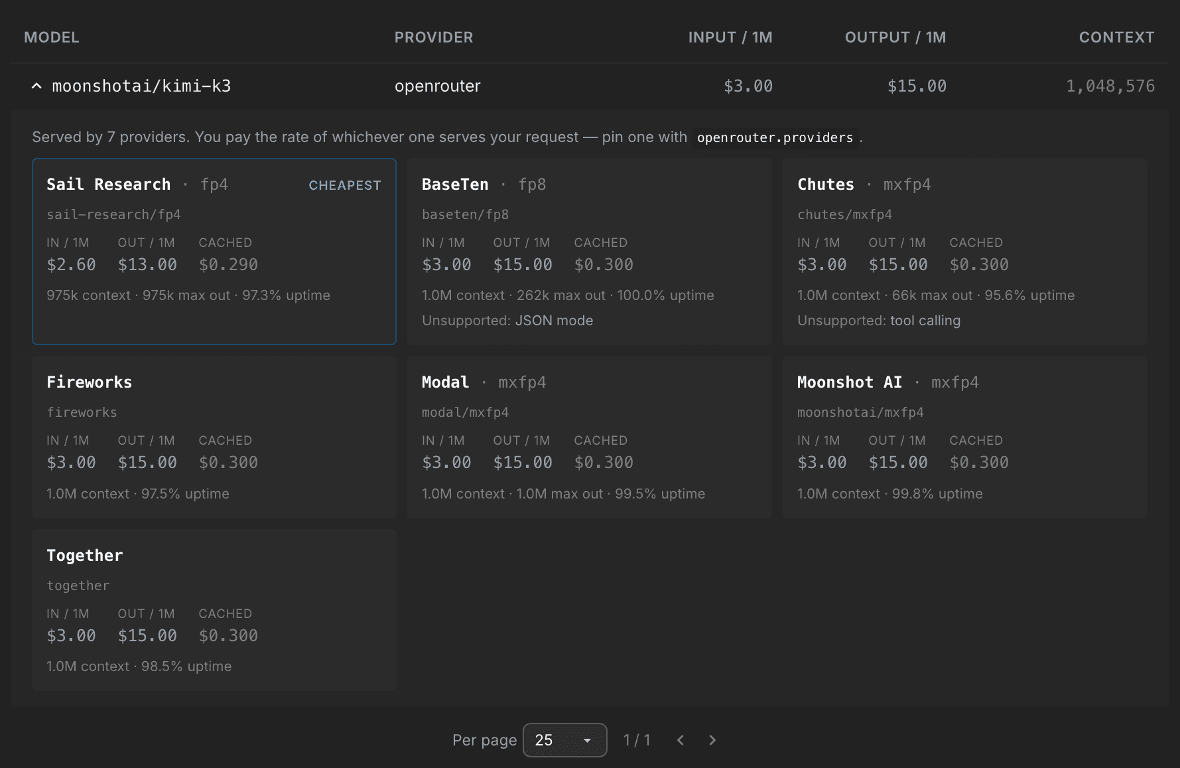Go to the next page arrow
The height and width of the screenshot is (768, 1180).
[x=712, y=740]
